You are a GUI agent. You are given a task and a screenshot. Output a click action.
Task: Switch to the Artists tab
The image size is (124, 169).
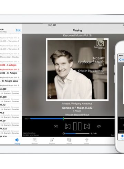(86, 141)
